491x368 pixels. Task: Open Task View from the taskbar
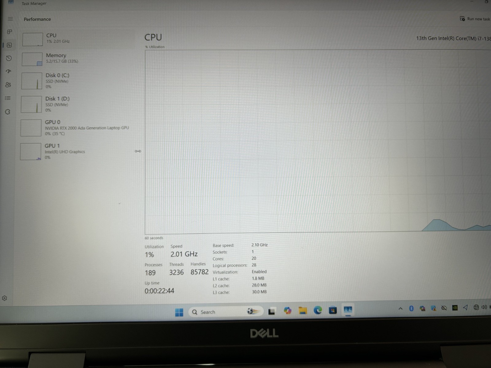pyautogui.click(x=272, y=312)
